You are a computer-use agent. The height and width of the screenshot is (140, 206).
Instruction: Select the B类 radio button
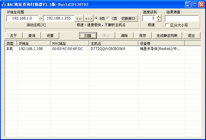(x=96, y=18)
